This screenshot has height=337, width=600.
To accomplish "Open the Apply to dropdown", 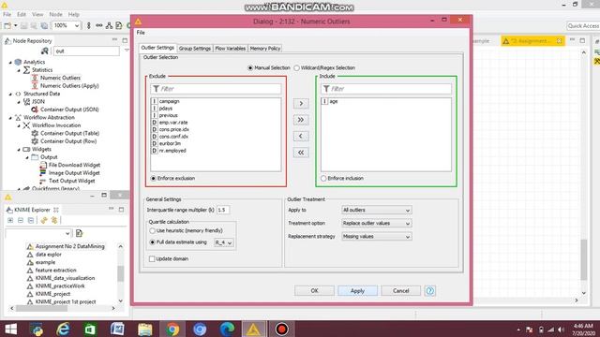I will (x=377, y=210).
